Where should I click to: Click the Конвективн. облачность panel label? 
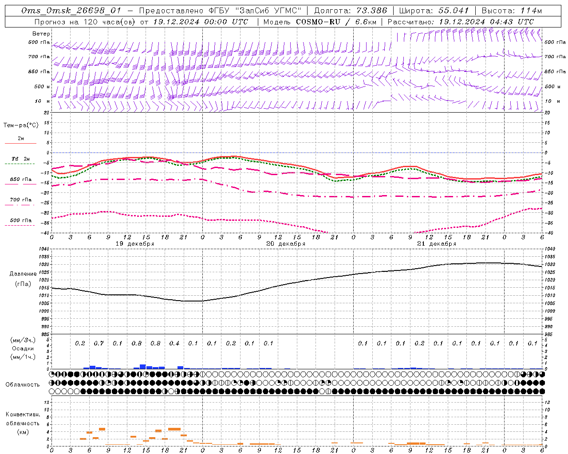point(23,419)
